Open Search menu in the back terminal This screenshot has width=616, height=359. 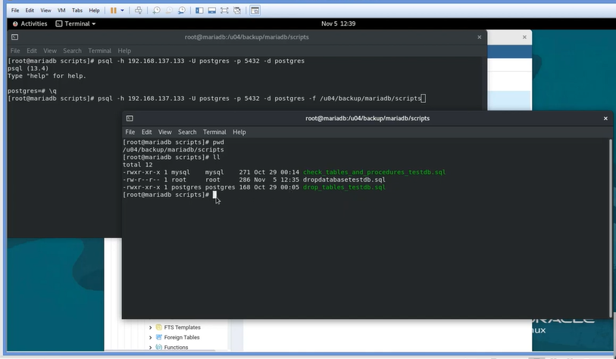point(72,51)
